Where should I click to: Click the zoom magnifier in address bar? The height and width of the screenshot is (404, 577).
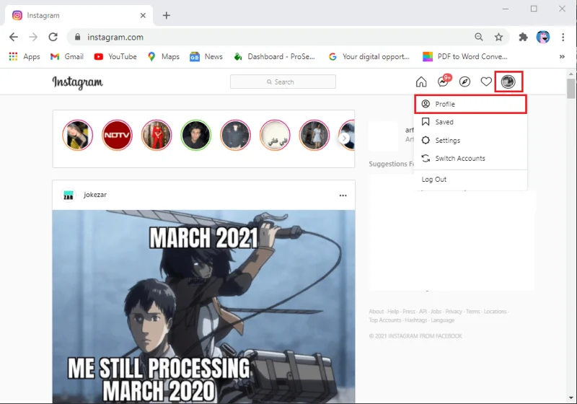click(478, 37)
